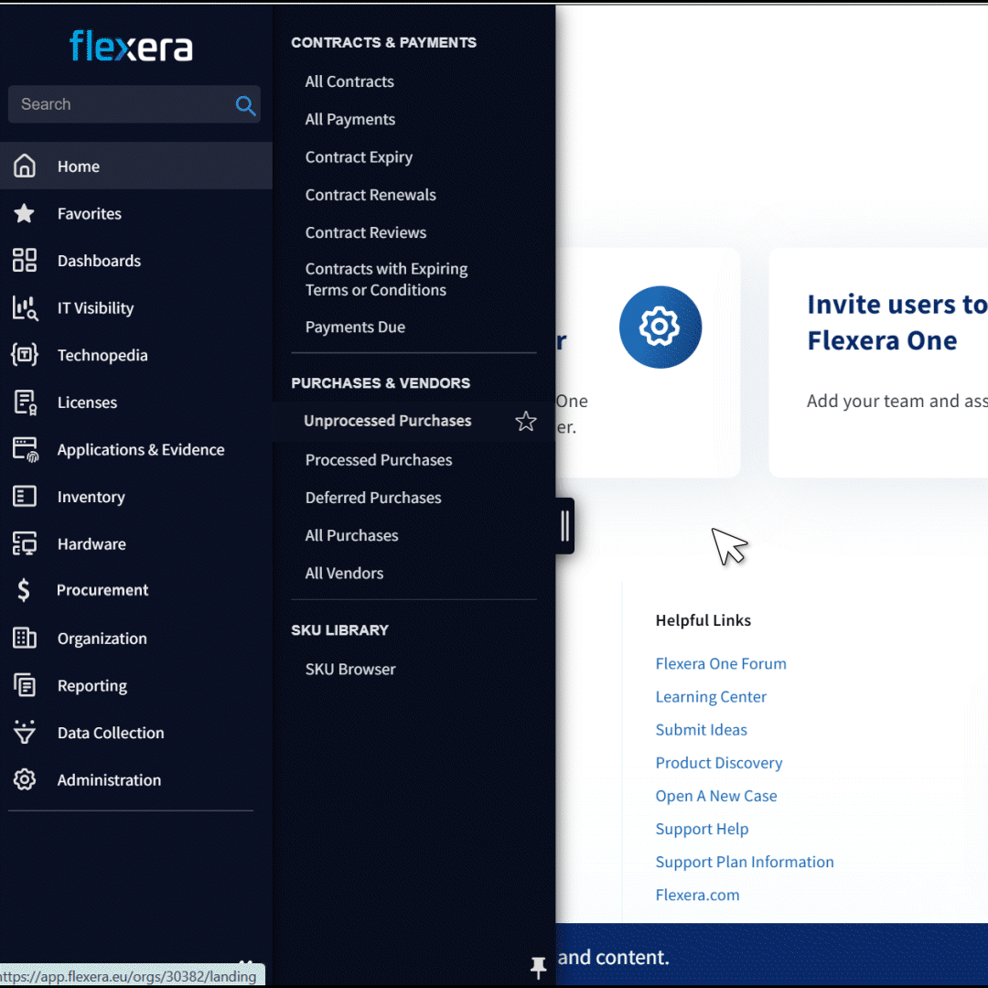Screen dimensions: 988x988
Task: Collapse the submenu using the panel handle
Action: pyautogui.click(x=564, y=526)
